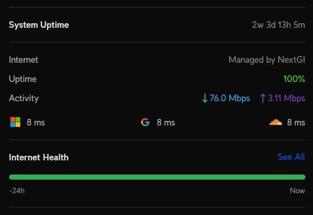Image resolution: width=313 pixels, height=215 pixels.
Task: Click the 8 ms value beside Google
Action: point(166,122)
